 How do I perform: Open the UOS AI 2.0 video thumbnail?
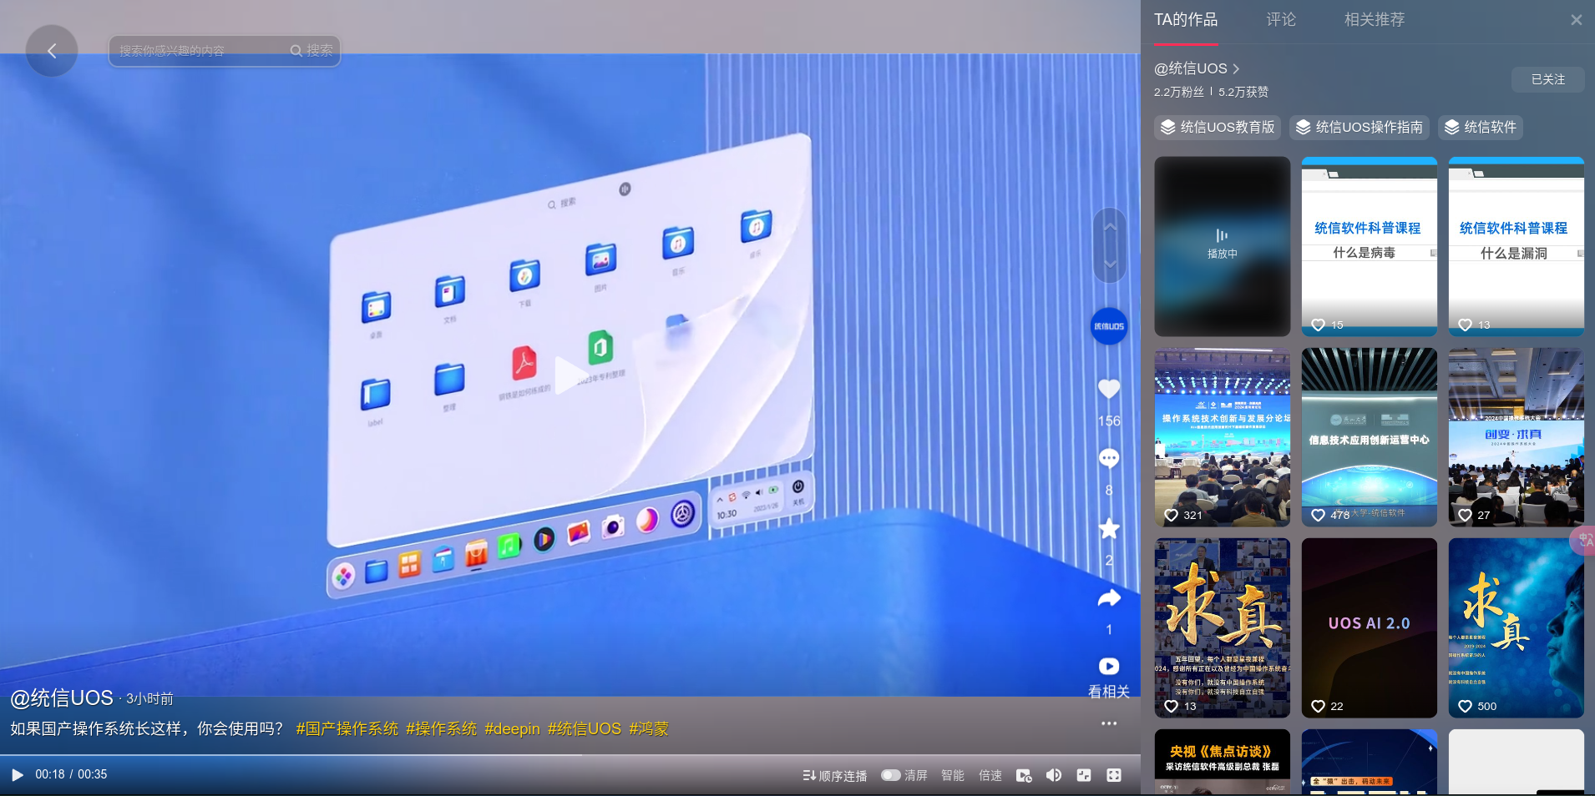pos(1370,627)
